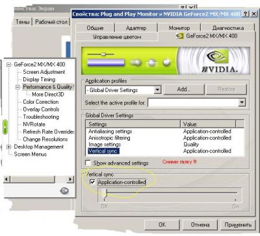Select NVRotate in the tree
260x236 pixels.
coord(34,124)
